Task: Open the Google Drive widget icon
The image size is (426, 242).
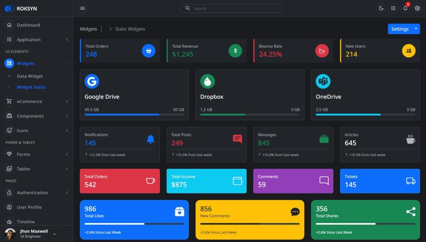Action: point(92,81)
